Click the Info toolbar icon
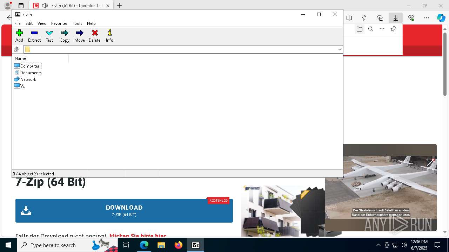 (109, 36)
